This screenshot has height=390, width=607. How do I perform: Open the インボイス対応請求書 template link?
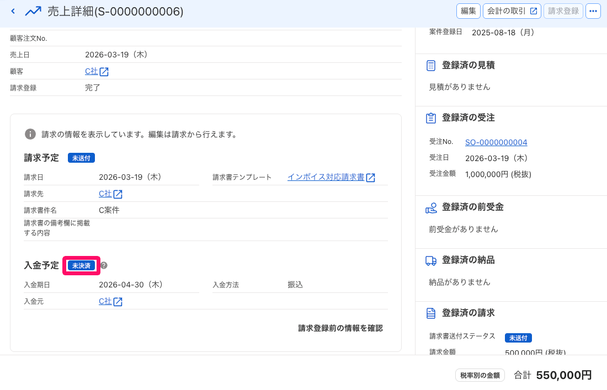326,177
